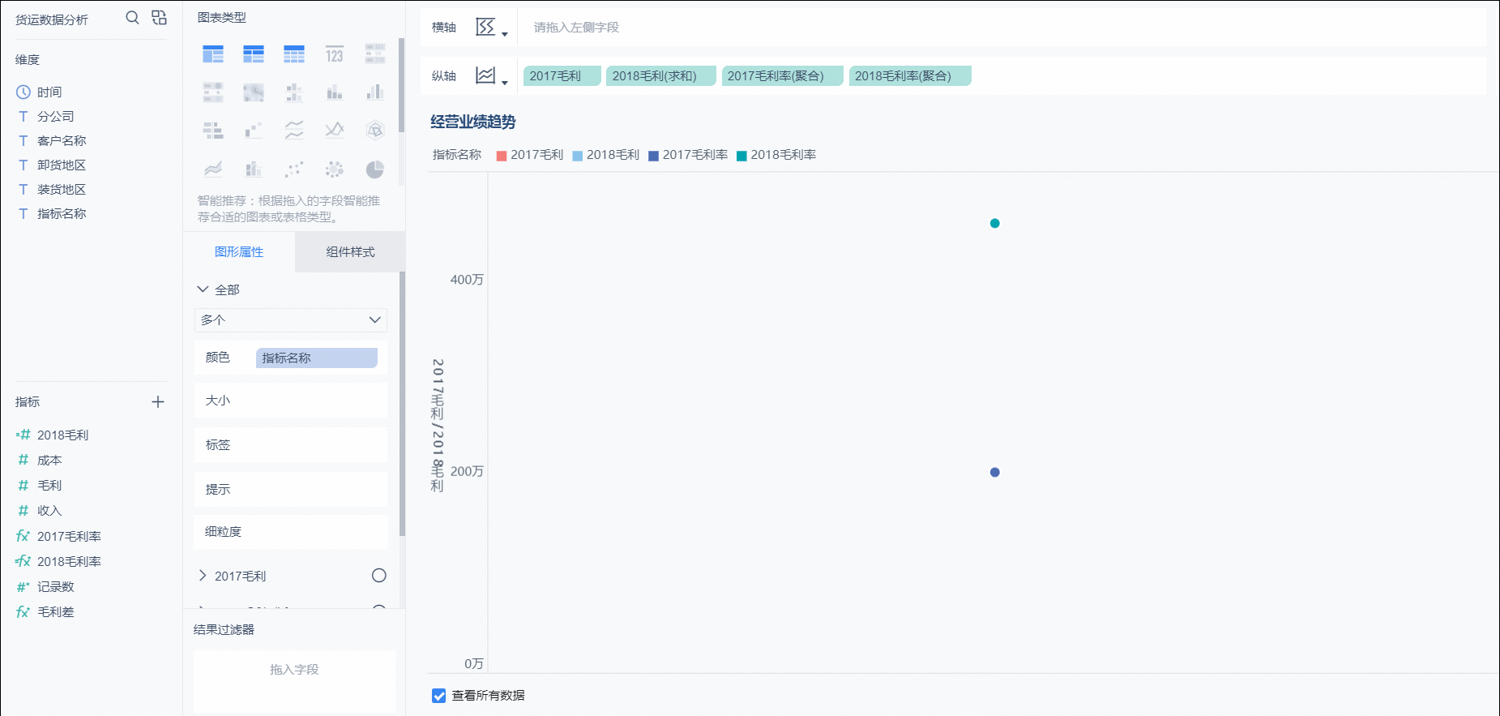Select the partitioned line chart type
Viewport: 1500px width, 716px height.
(294, 131)
